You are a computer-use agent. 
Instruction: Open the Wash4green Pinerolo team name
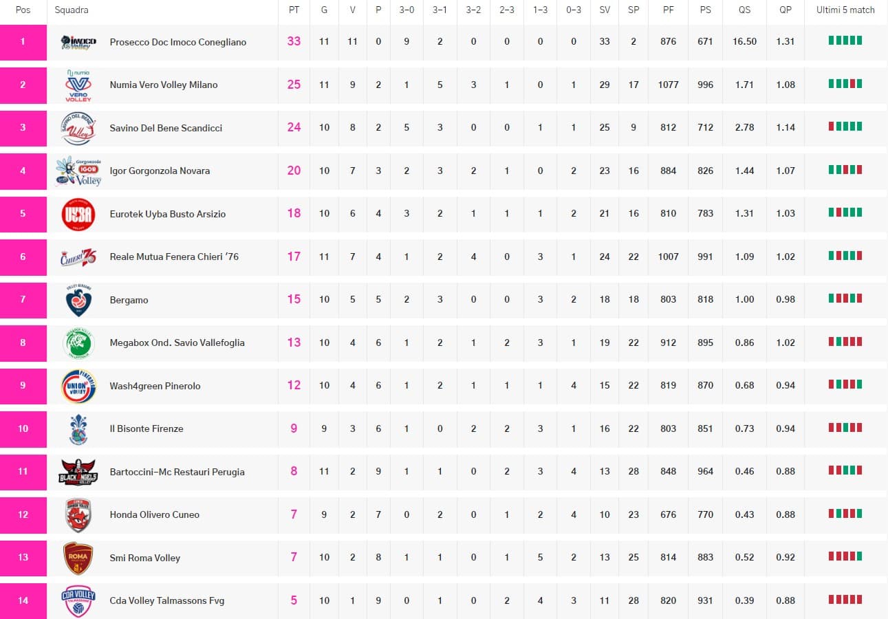pos(155,386)
